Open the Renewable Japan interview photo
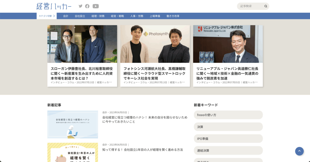310x162 pixels. pyautogui.click(x=228, y=44)
